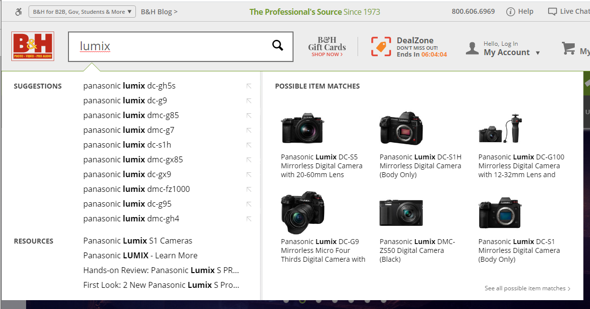Choose suggestion panasonic lumix dmc-gh4
The height and width of the screenshot is (309, 590).
pyautogui.click(x=131, y=218)
